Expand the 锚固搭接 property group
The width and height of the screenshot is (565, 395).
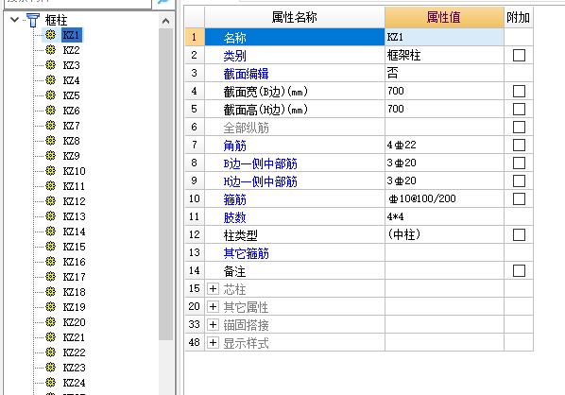tap(213, 325)
